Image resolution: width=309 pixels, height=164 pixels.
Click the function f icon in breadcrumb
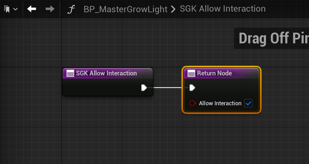point(72,9)
